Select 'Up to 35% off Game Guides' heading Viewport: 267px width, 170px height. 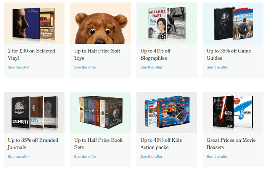tap(228, 54)
